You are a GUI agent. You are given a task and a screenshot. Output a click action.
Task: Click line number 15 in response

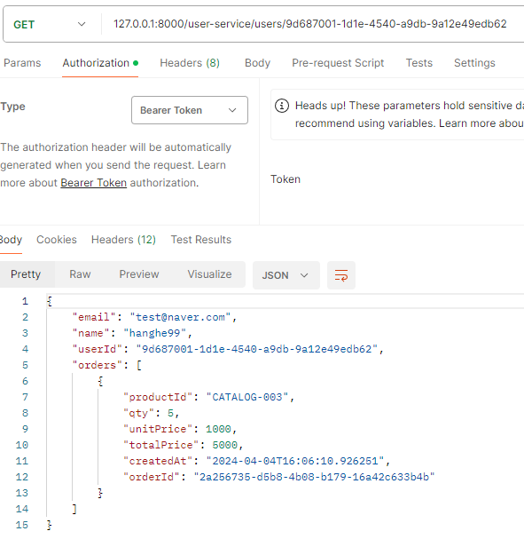(x=21, y=525)
